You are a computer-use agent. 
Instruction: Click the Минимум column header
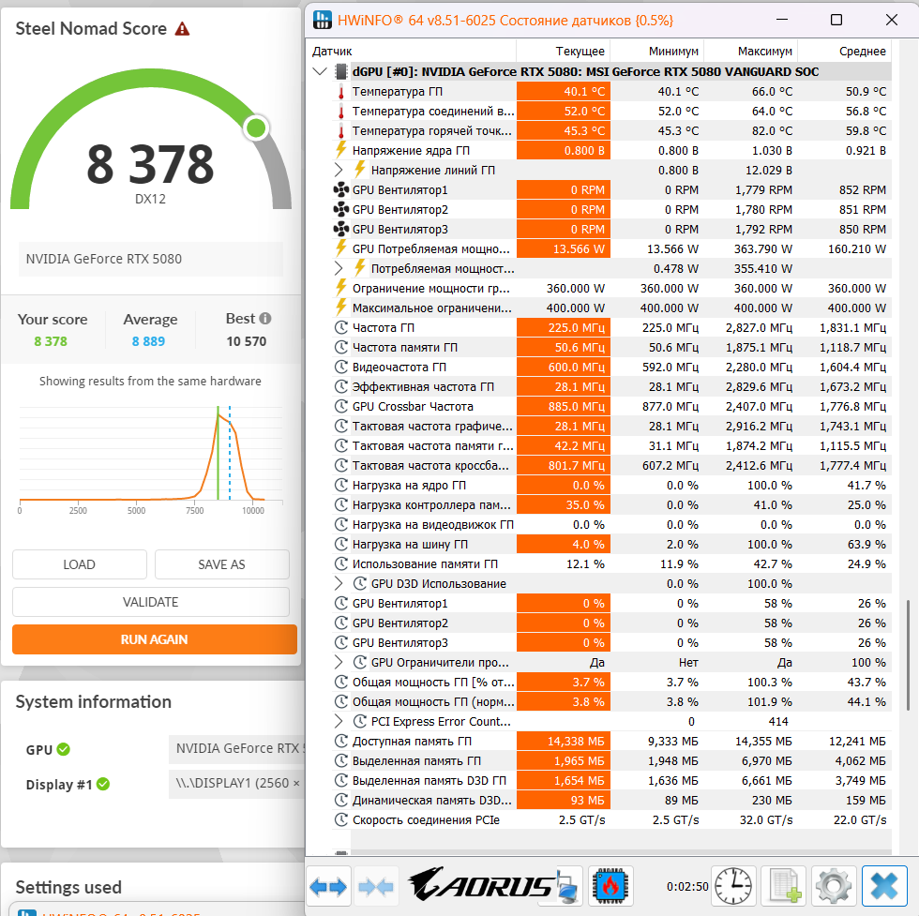pos(657,51)
